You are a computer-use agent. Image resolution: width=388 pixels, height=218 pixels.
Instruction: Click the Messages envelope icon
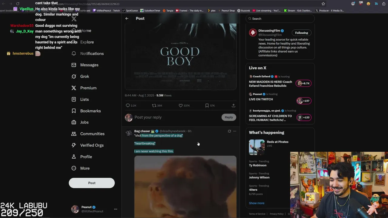point(74,65)
